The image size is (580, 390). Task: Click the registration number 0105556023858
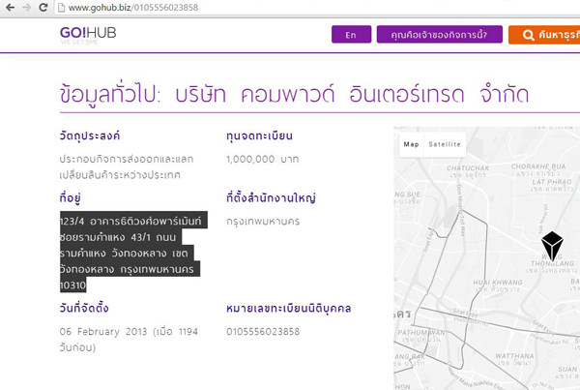262,332
